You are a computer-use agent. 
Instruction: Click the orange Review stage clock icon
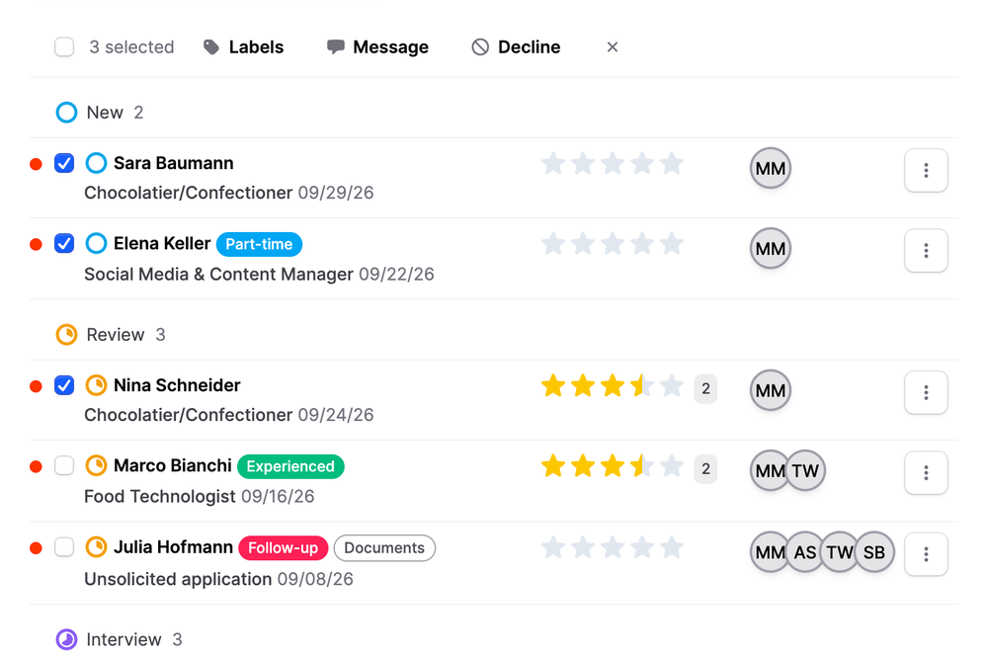tap(66, 335)
